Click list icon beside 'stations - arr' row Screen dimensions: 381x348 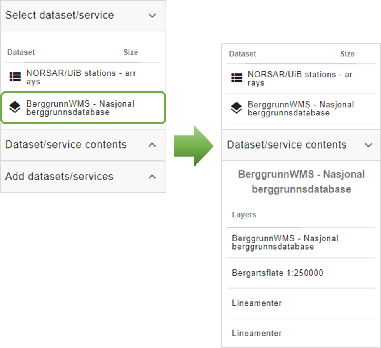(x=15, y=77)
